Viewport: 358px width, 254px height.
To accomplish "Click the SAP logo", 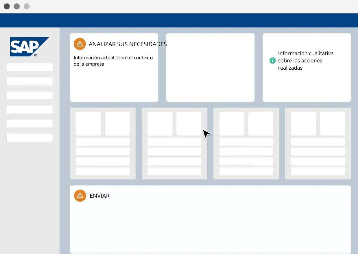I will click(29, 47).
